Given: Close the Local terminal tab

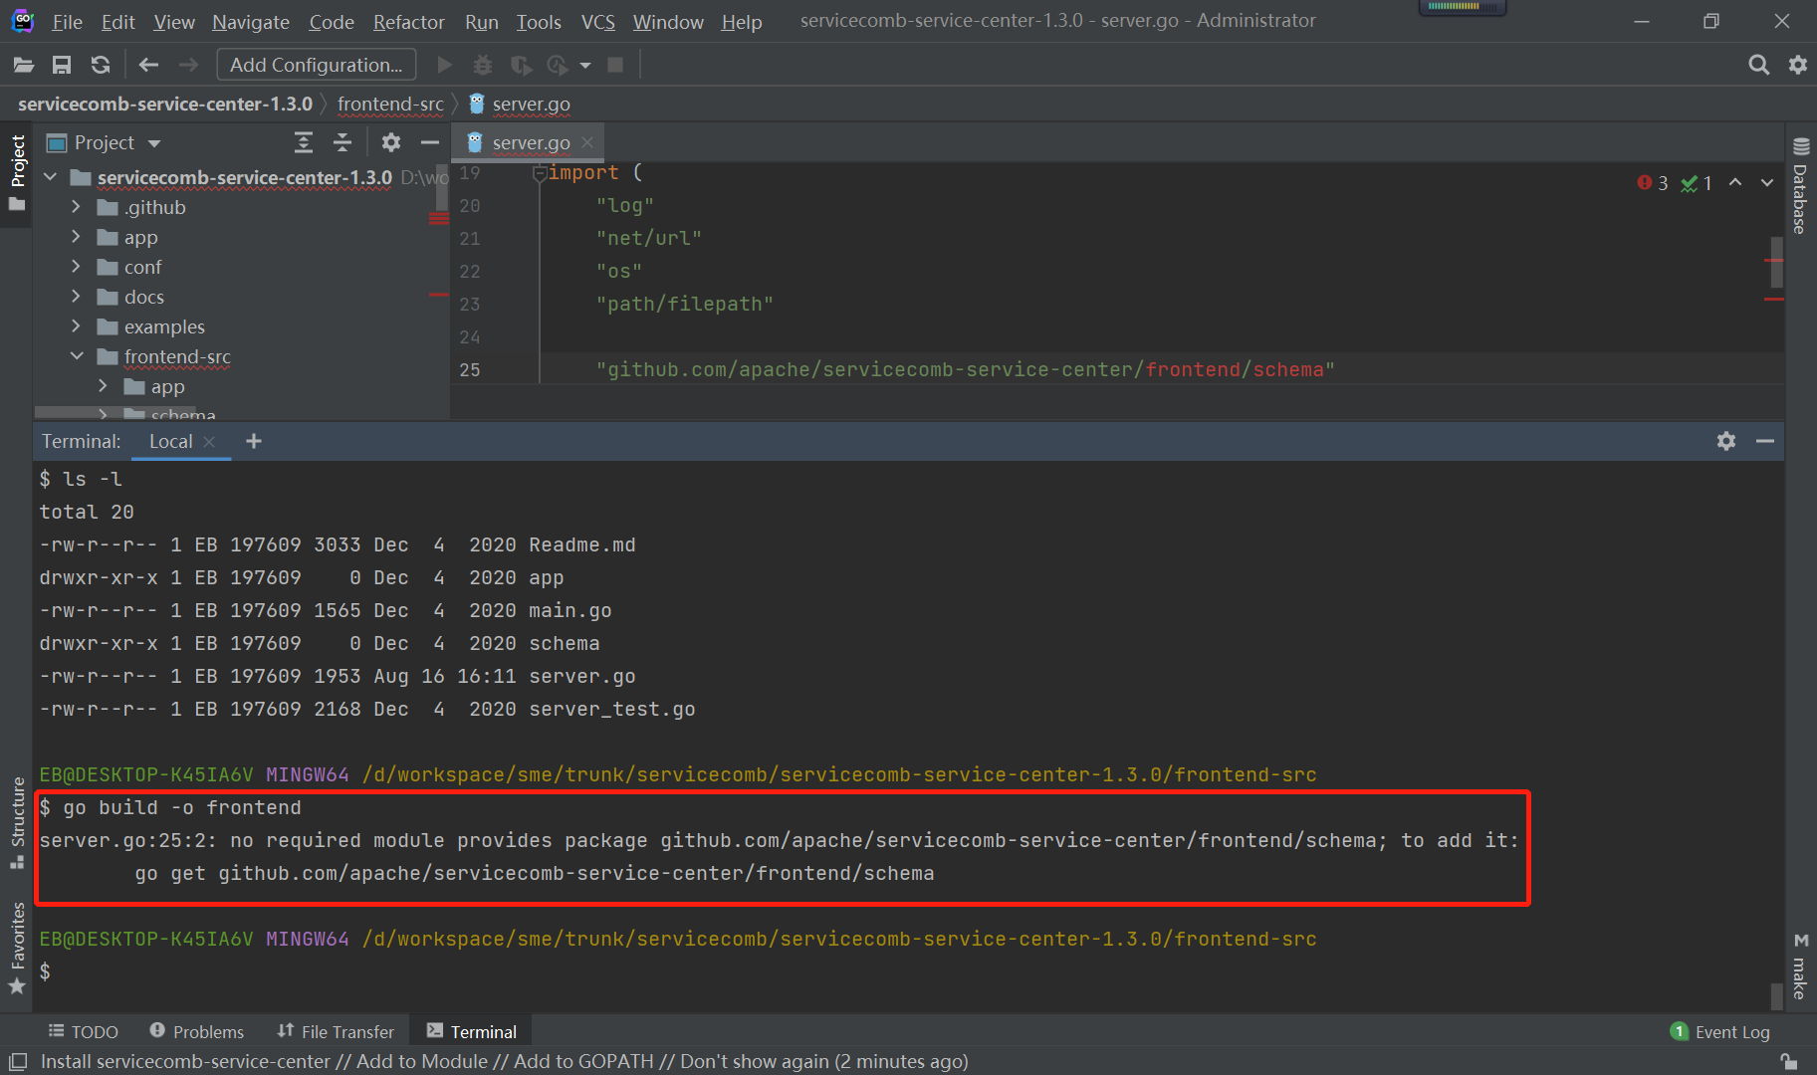Looking at the screenshot, I should [x=209, y=442].
